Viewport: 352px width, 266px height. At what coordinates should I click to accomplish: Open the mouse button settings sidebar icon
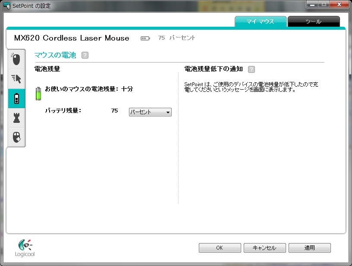coord(16,59)
